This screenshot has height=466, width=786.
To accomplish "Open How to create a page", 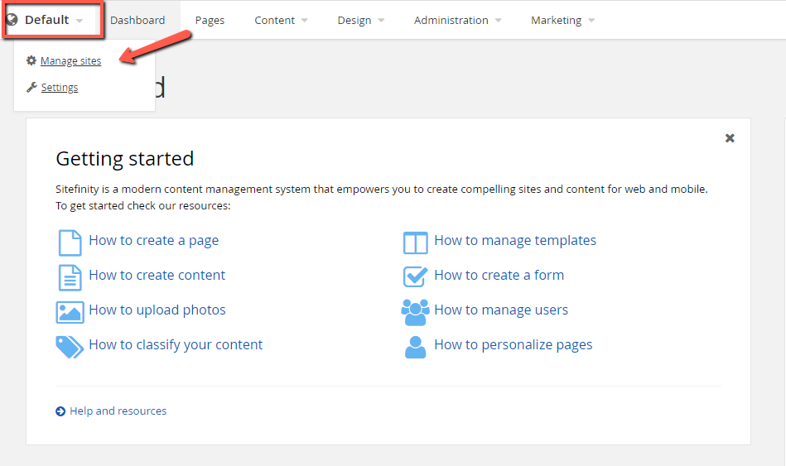I will pyautogui.click(x=153, y=241).
